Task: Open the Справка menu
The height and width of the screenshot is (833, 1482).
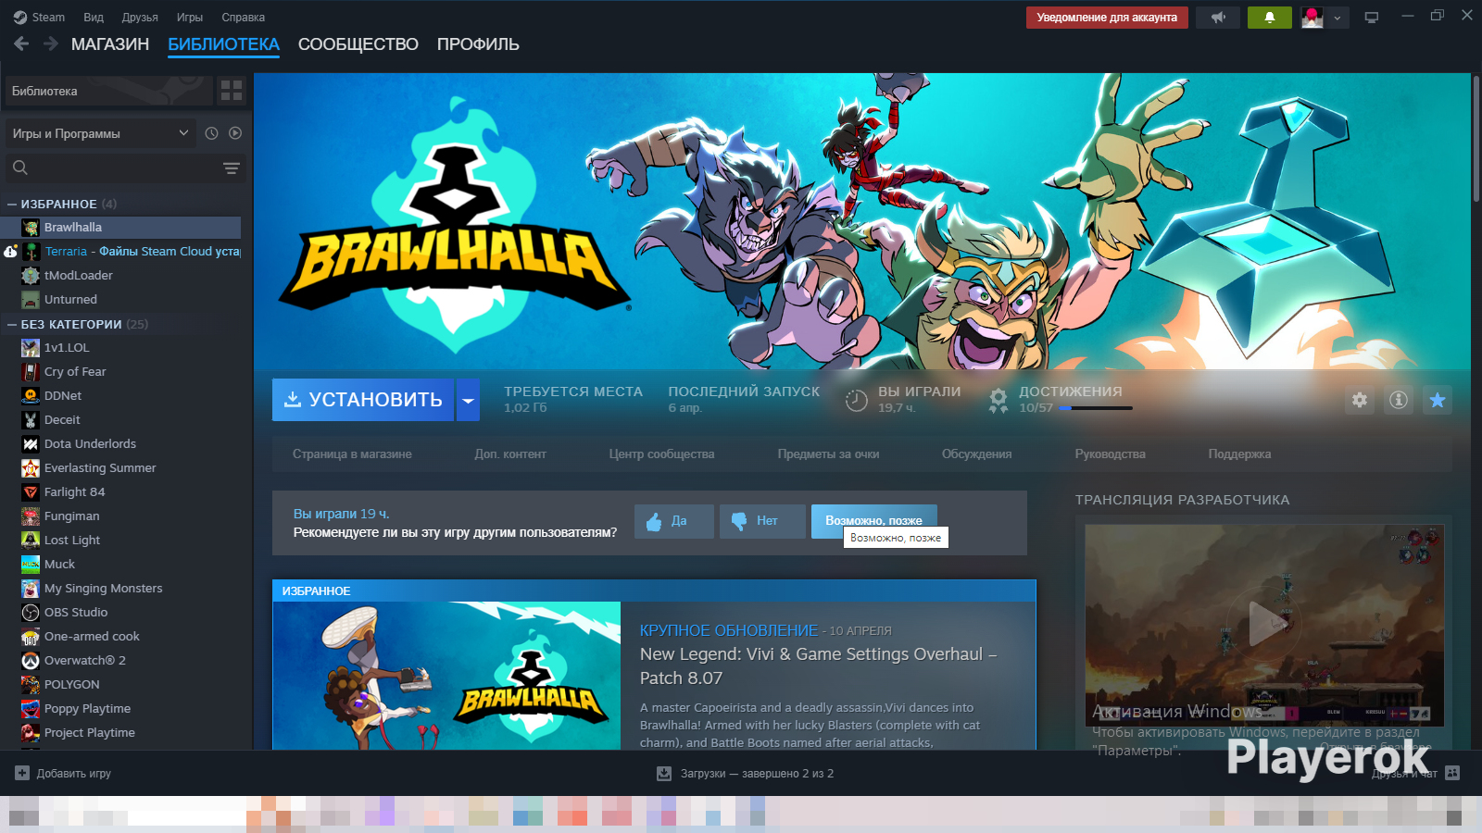Action: 244,17
